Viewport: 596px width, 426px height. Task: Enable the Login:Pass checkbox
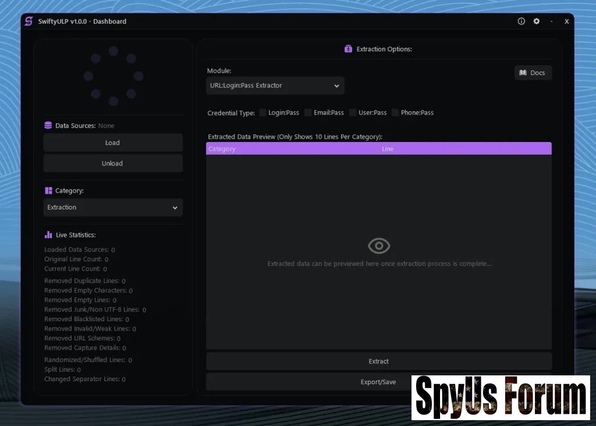pos(263,113)
